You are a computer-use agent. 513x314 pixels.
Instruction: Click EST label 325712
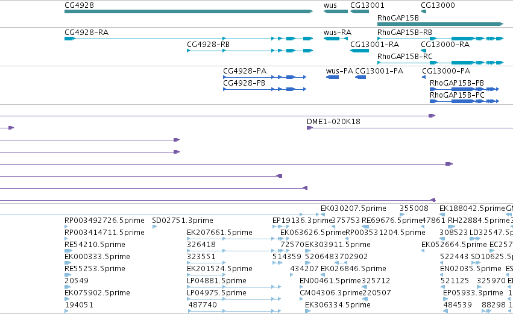[x=376, y=281]
